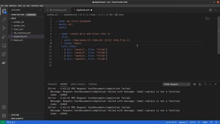Expand the Open Editors section
220x124 pixels.
(x=10, y=14)
